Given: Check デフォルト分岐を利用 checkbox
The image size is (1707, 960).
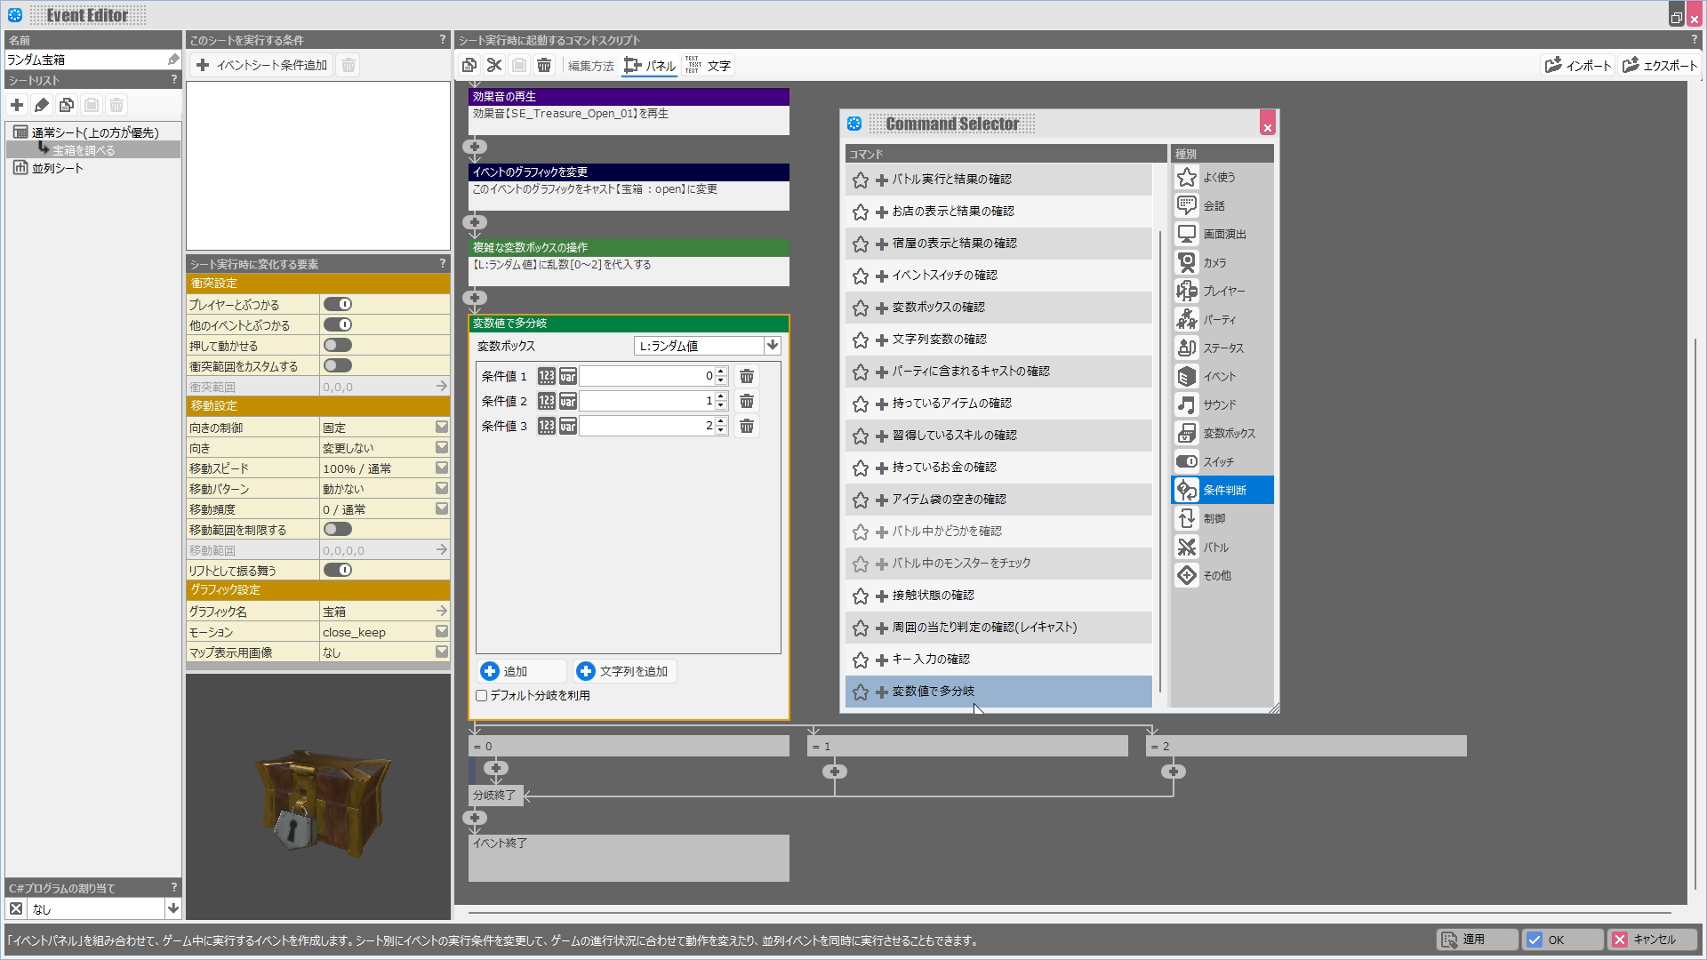Looking at the screenshot, I should [x=482, y=696].
